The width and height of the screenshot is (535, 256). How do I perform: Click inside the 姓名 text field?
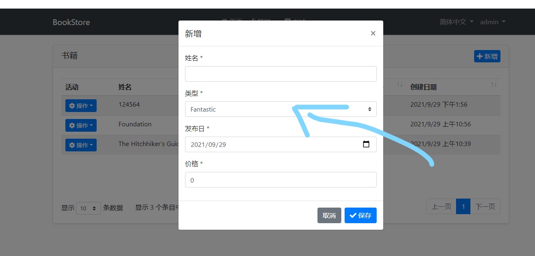[x=281, y=74]
